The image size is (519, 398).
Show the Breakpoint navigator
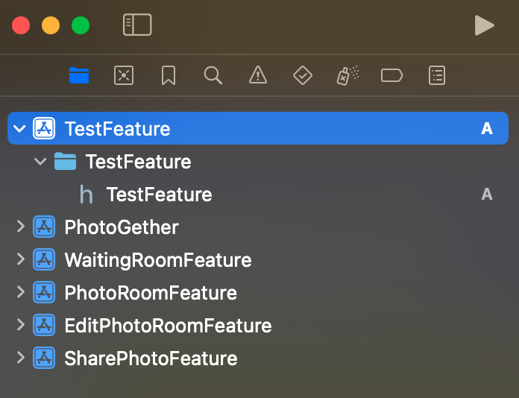[391, 75]
